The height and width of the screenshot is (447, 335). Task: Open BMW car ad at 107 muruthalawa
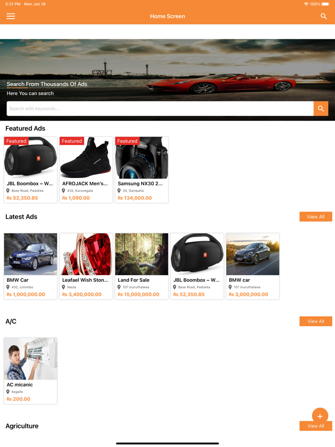pyautogui.click(x=253, y=254)
